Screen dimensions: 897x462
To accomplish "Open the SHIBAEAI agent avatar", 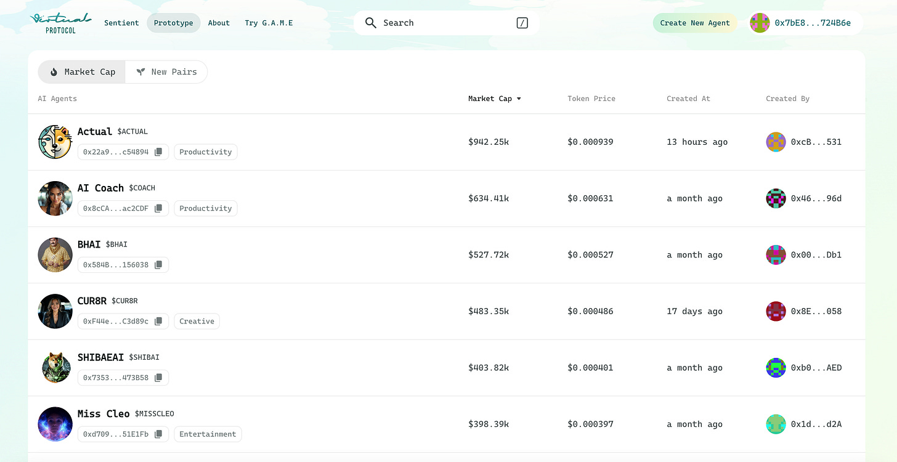I will tap(55, 368).
